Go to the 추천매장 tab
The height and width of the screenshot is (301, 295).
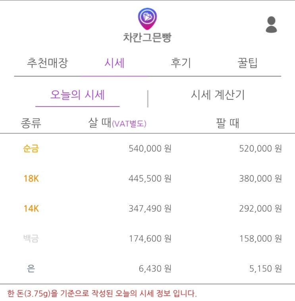(47, 63)
